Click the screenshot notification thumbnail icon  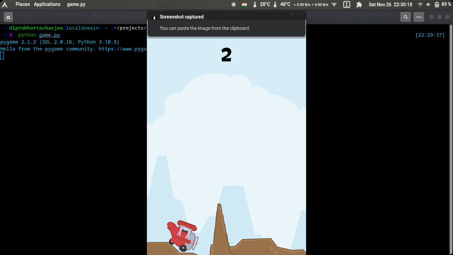click(154, 18)
